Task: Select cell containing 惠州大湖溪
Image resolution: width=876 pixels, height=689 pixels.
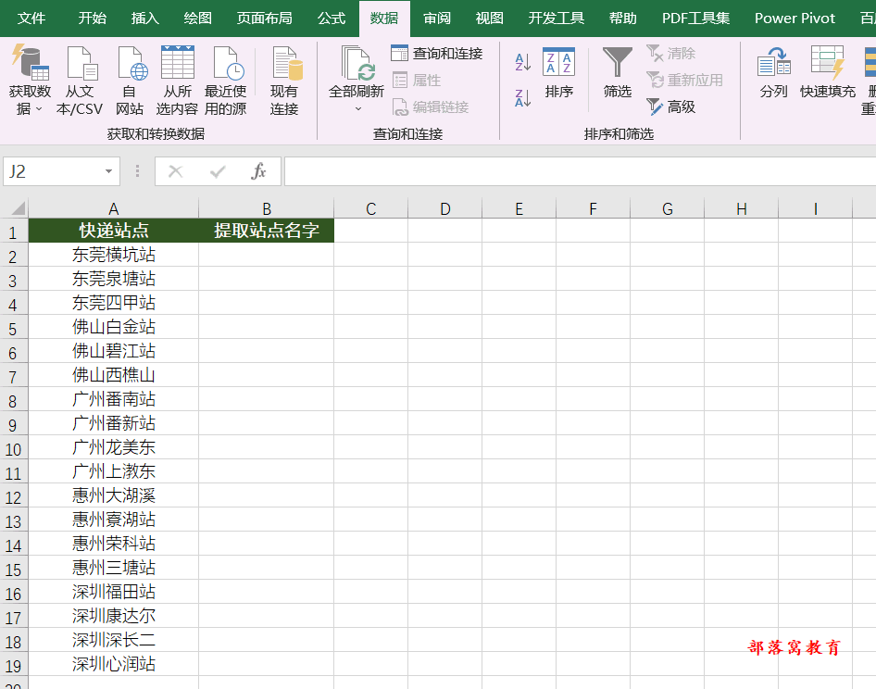Action: tap(113, 495)
